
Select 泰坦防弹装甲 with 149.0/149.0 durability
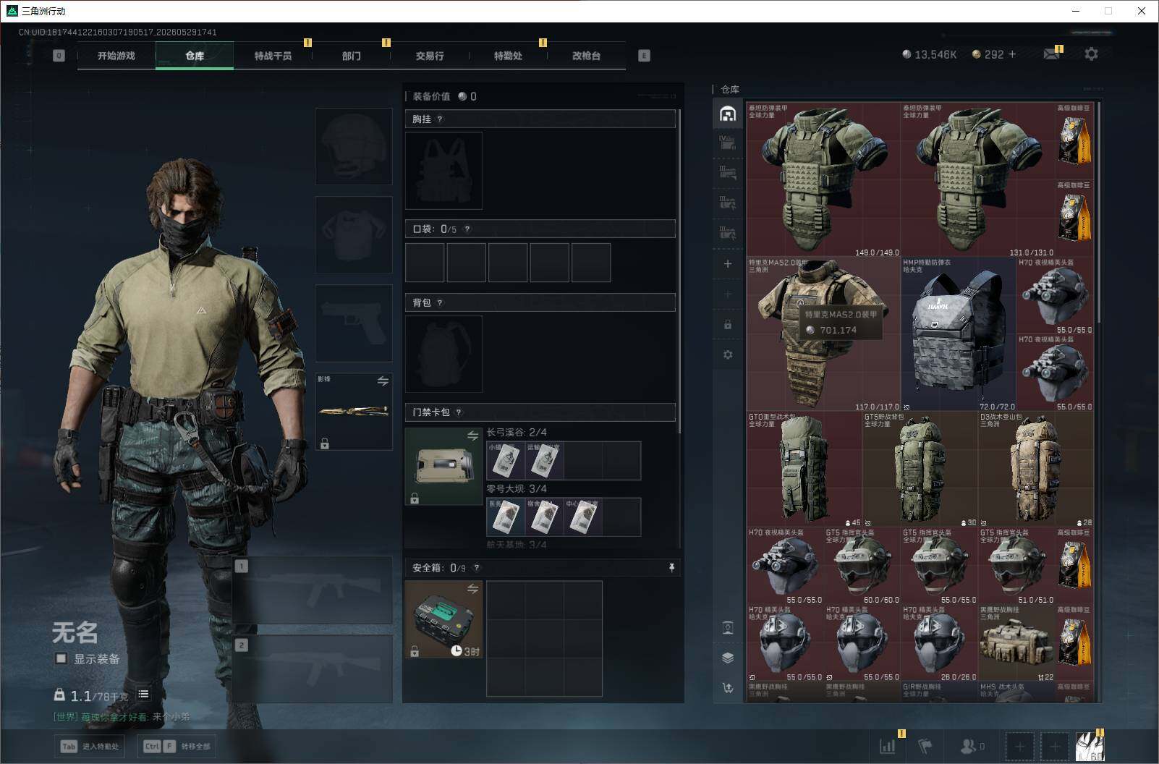click(x=823, y=179)
